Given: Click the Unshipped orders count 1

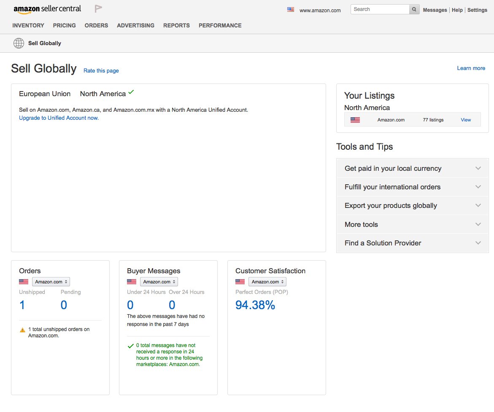Looking at the screenshot, I should click(x=22, y=304).
